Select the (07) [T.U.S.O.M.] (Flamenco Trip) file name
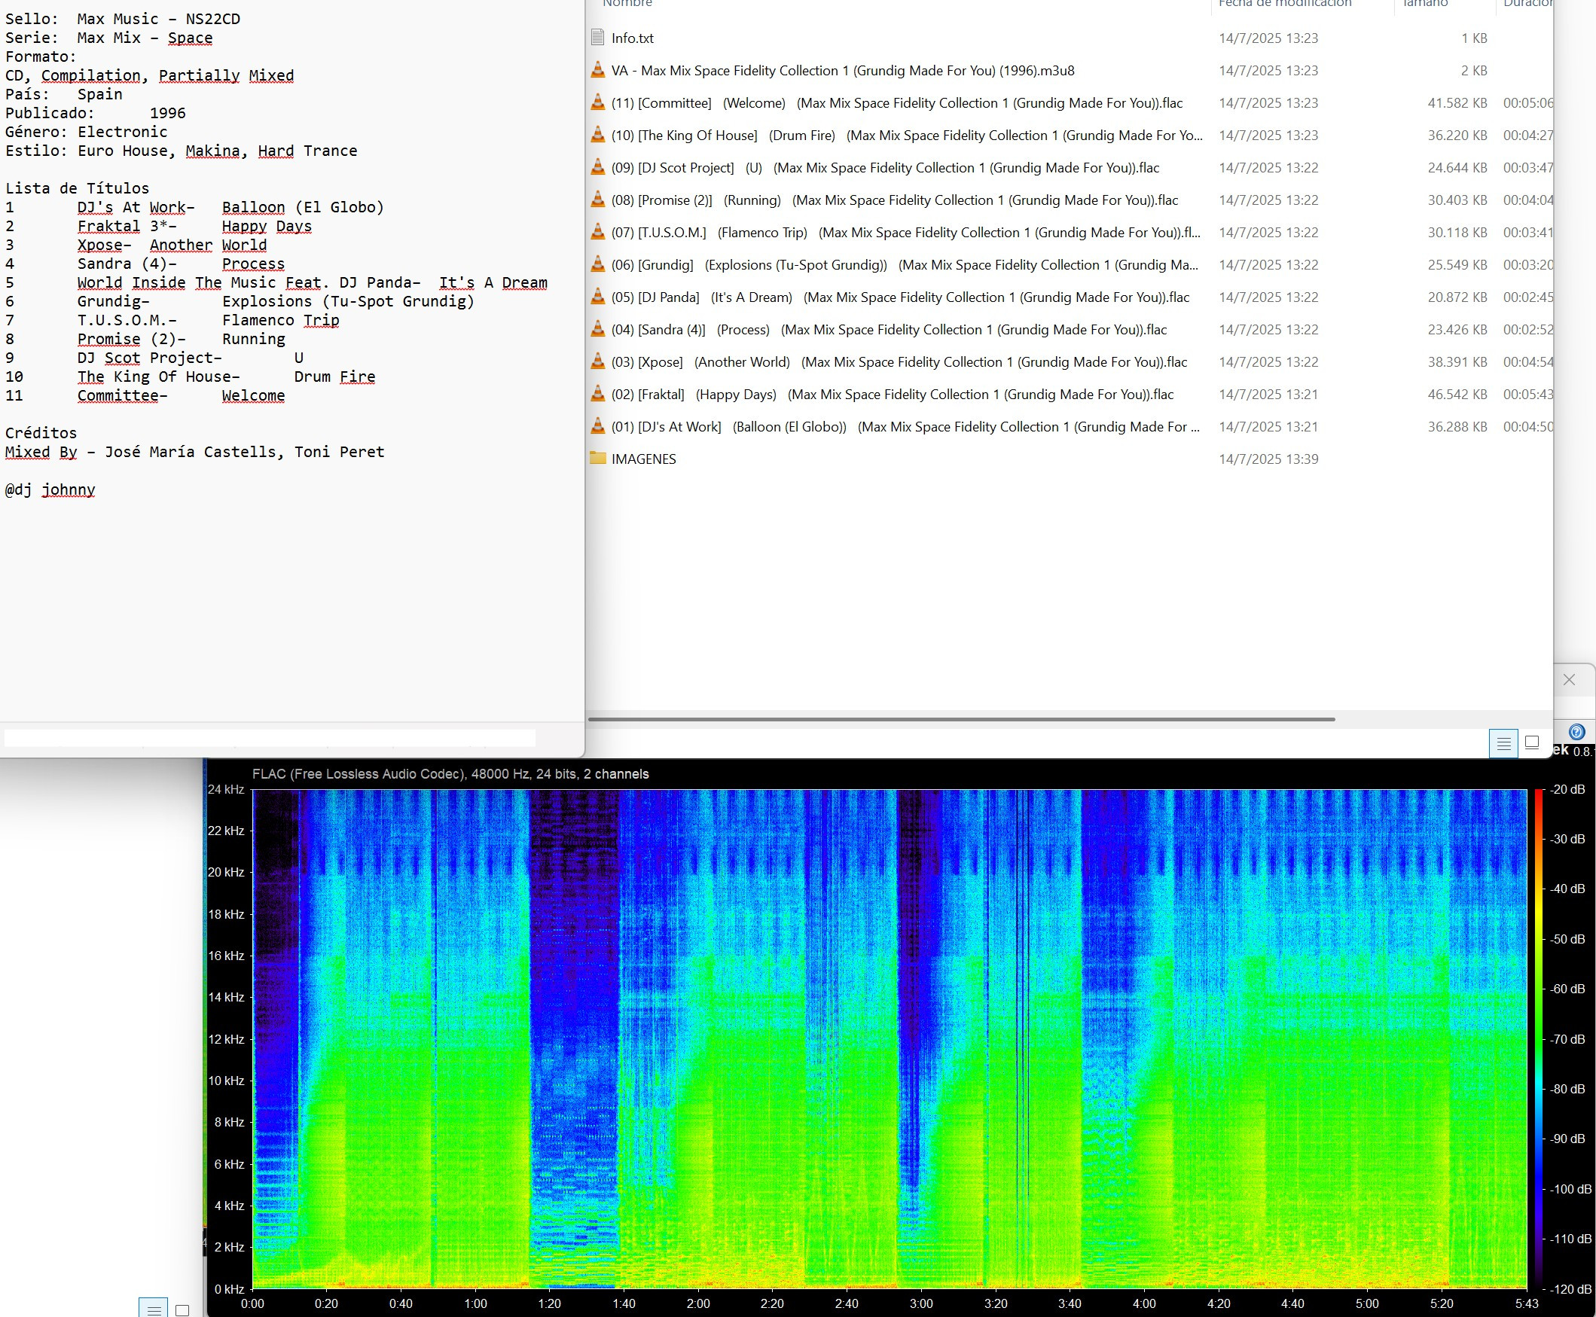The image size is (1596, 1317). [906, 232]
